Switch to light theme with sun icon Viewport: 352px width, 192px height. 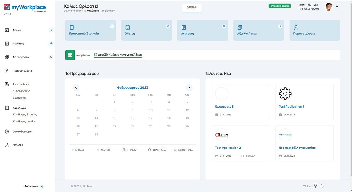point(315,186)
